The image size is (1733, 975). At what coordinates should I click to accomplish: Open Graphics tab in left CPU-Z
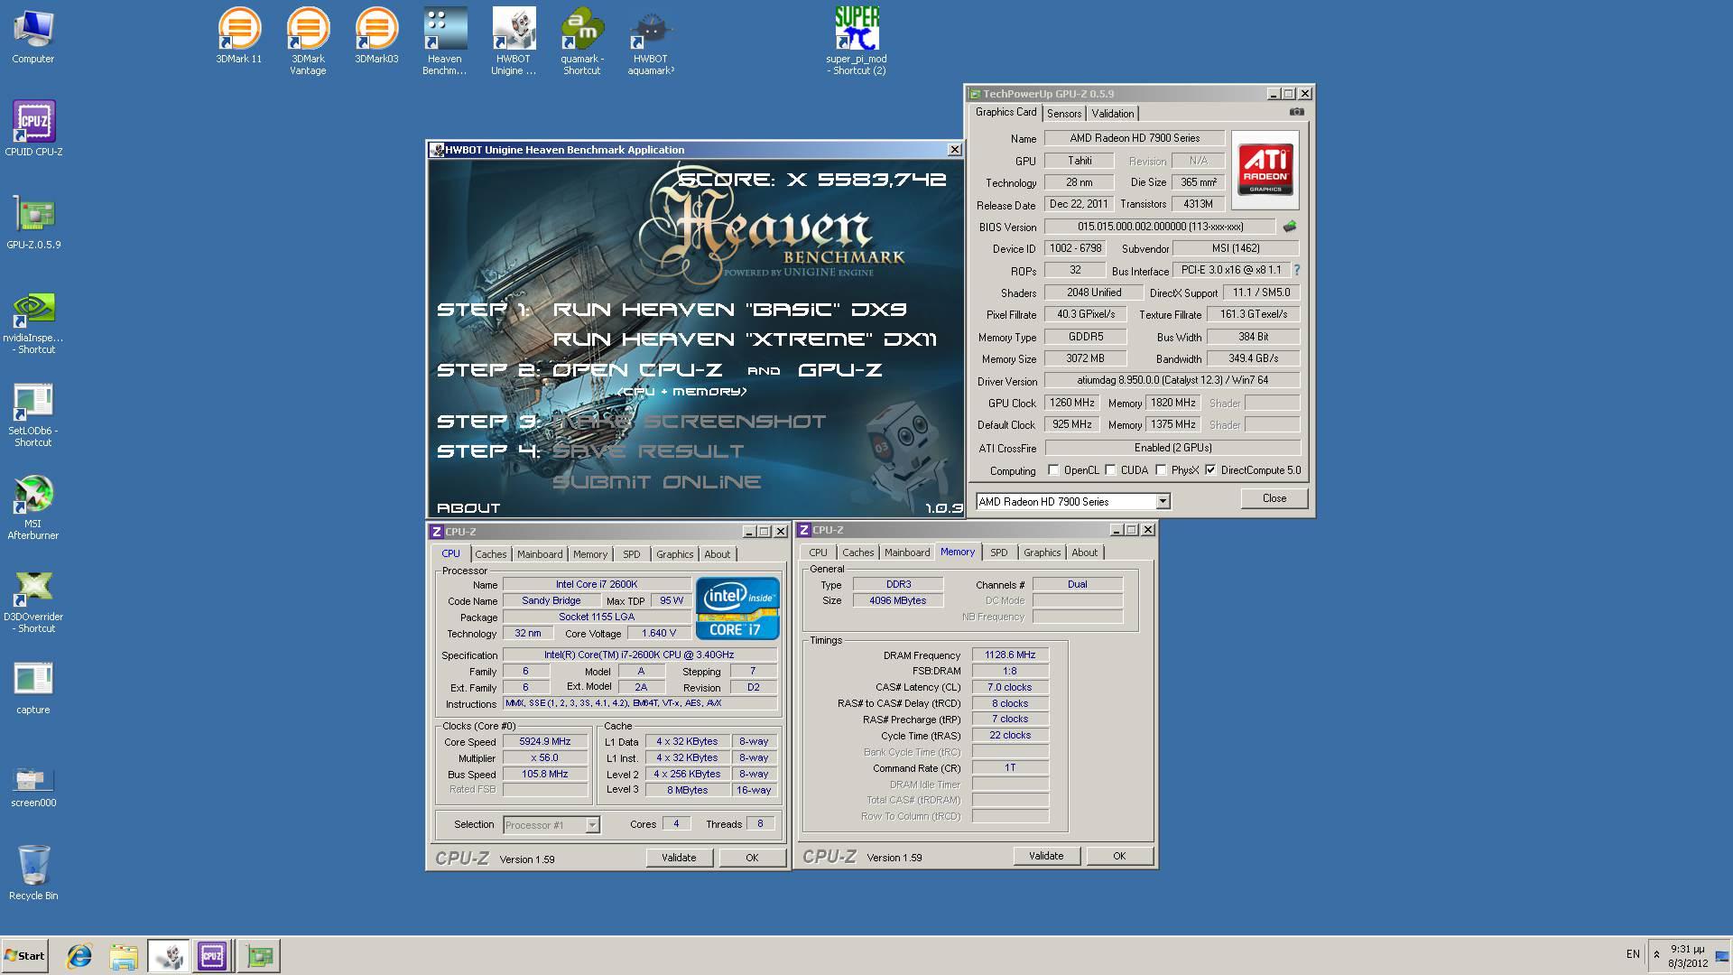pos(674,554)
